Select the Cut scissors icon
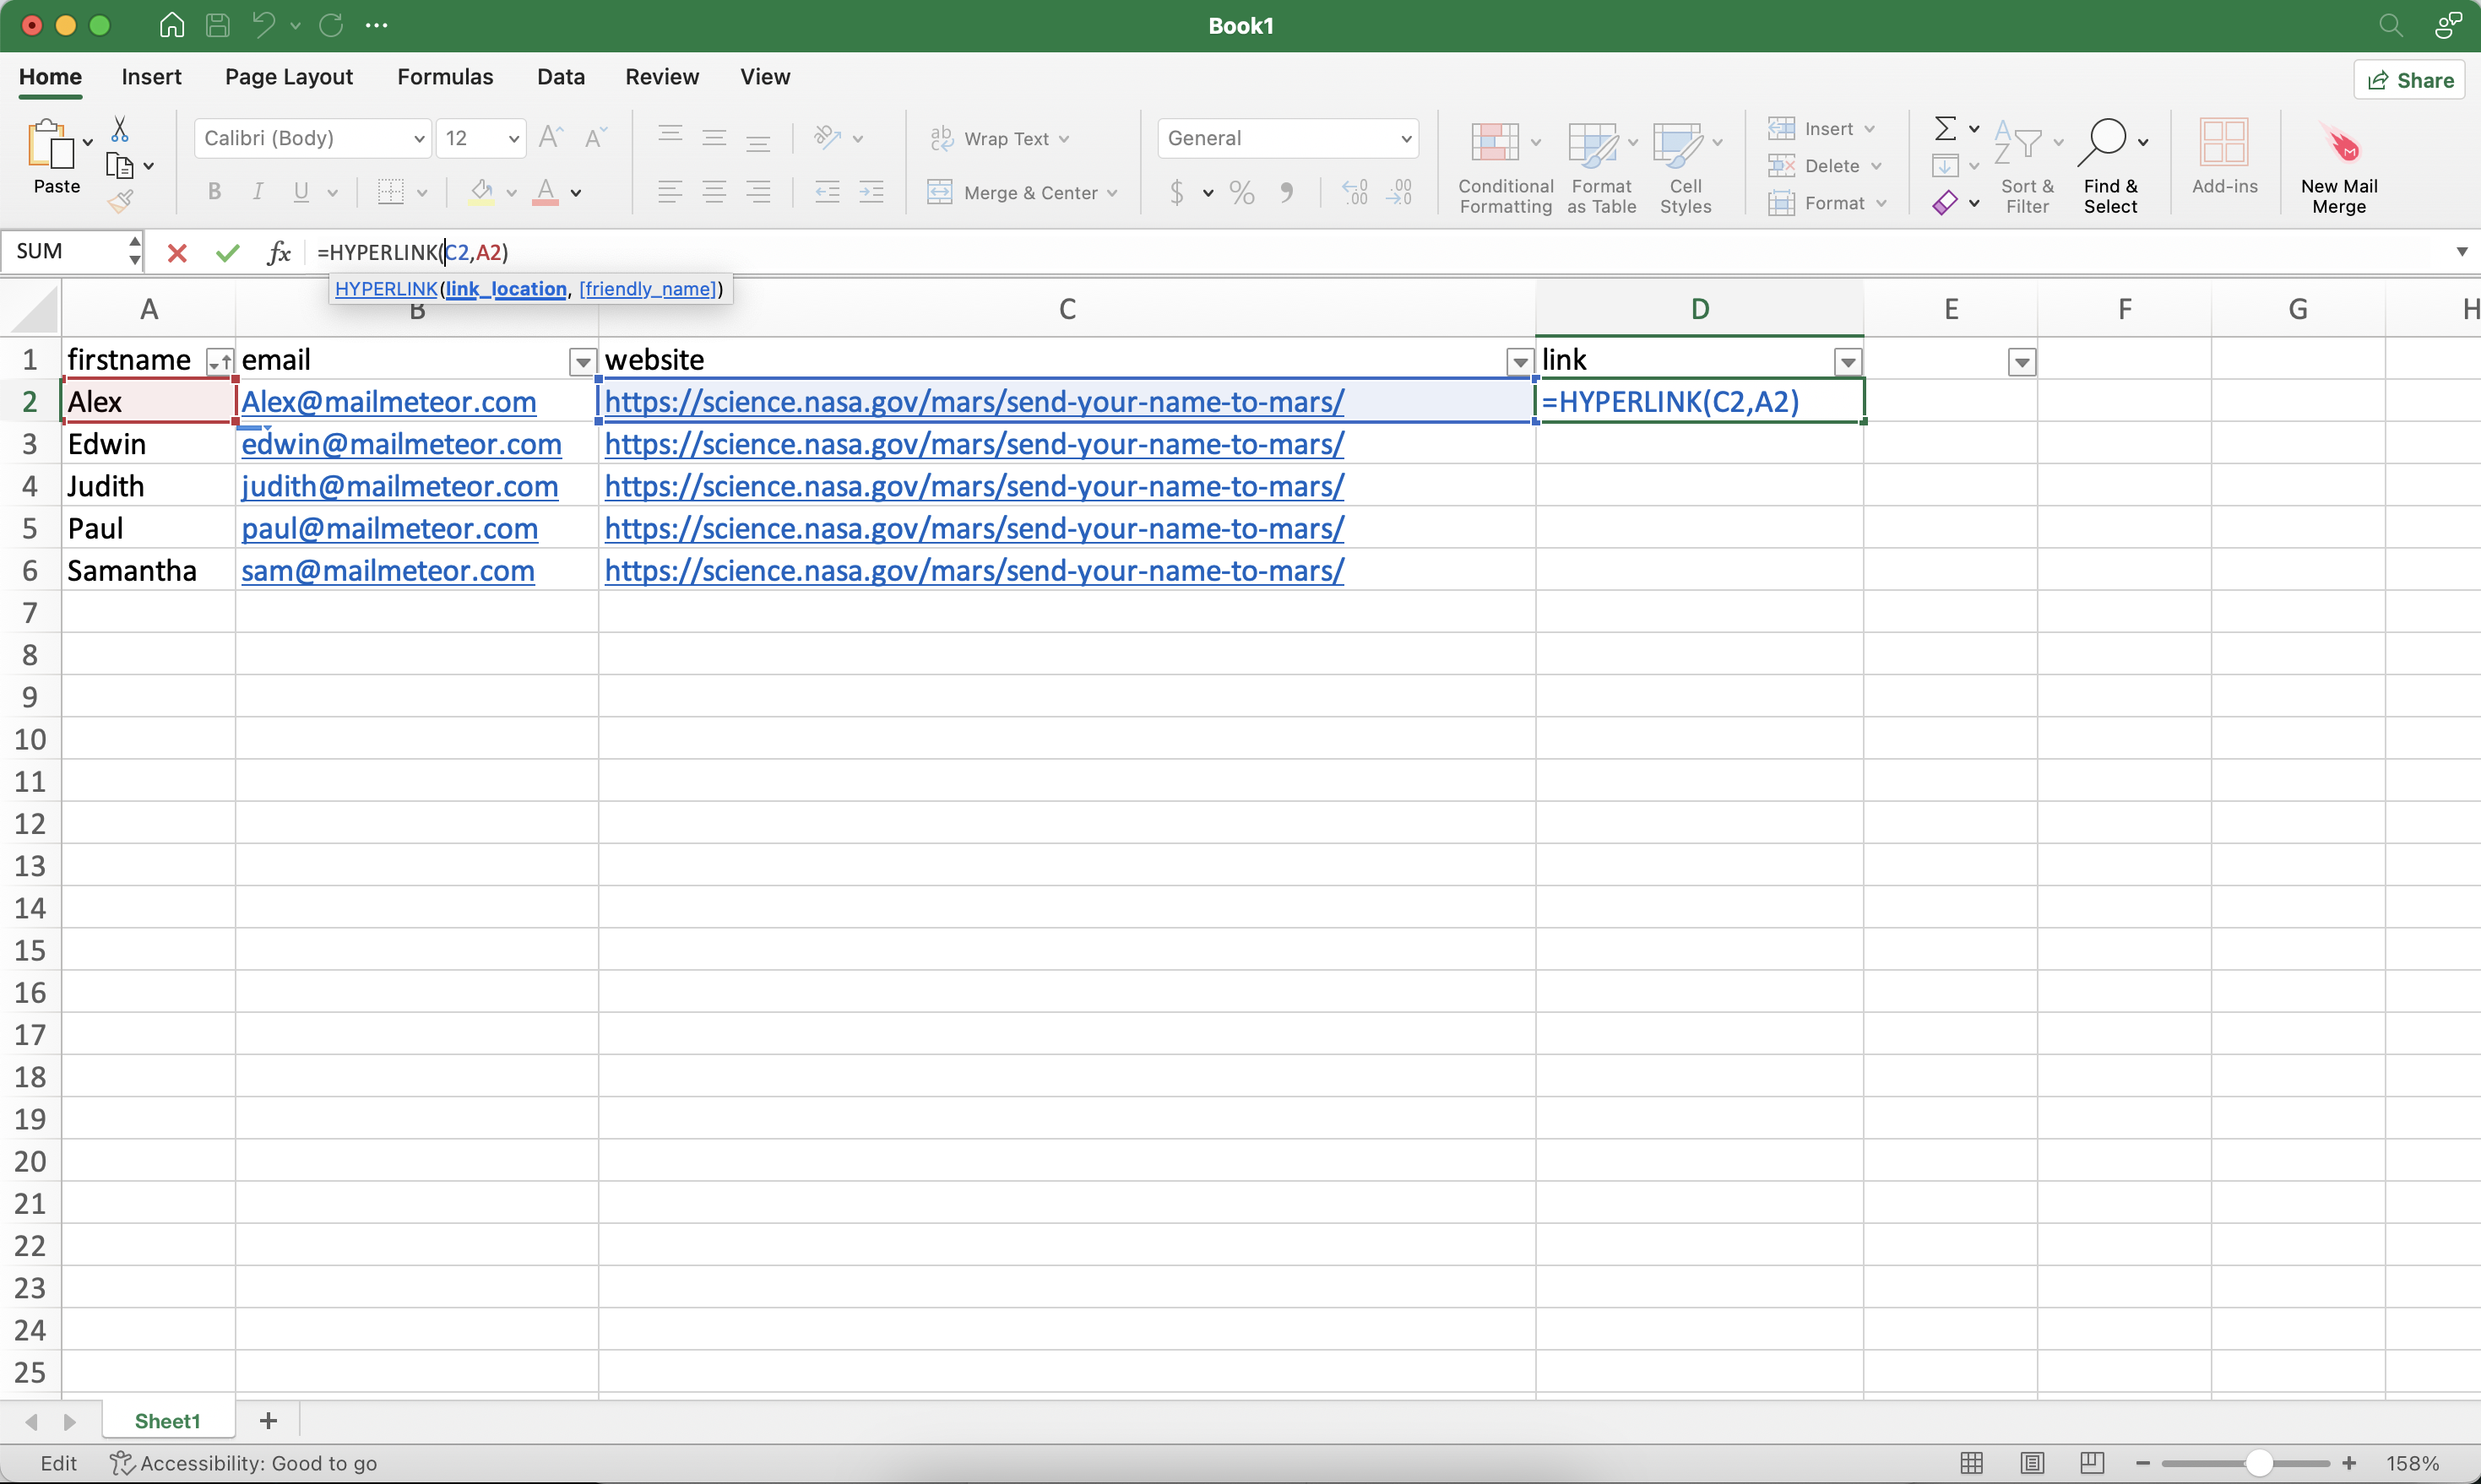Image resolution: width=2481 pixels, height=1484 pixels. (119, 129)
